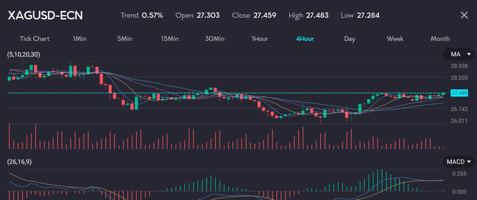Select the 4Hour timeframe tab

pyautogui.click(x=305, y=39)
